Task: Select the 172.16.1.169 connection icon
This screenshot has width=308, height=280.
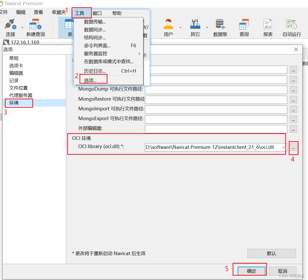Action: click(x=6, y=43)
